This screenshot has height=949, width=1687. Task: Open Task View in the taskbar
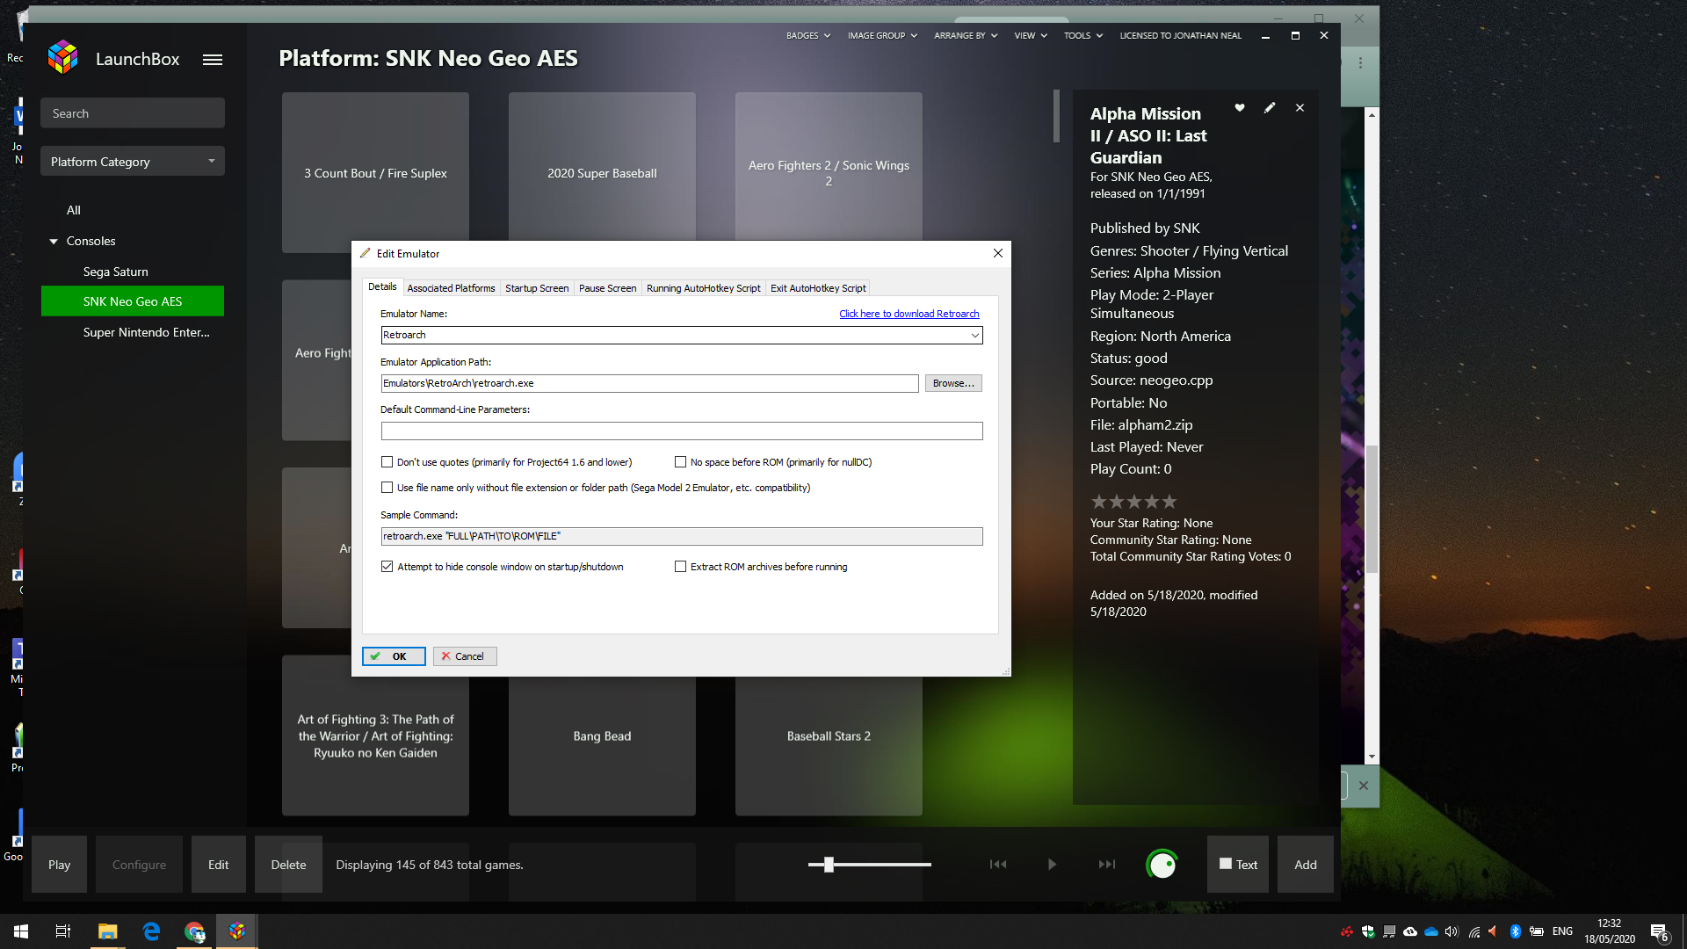click(63, 931)
